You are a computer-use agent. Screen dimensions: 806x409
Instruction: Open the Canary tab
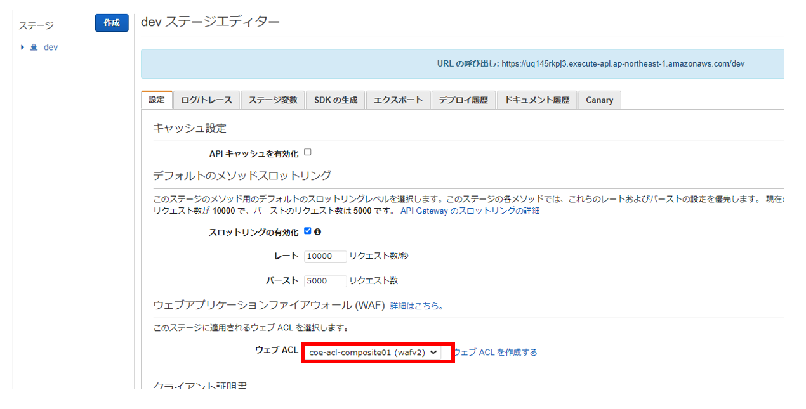[599, 100]
